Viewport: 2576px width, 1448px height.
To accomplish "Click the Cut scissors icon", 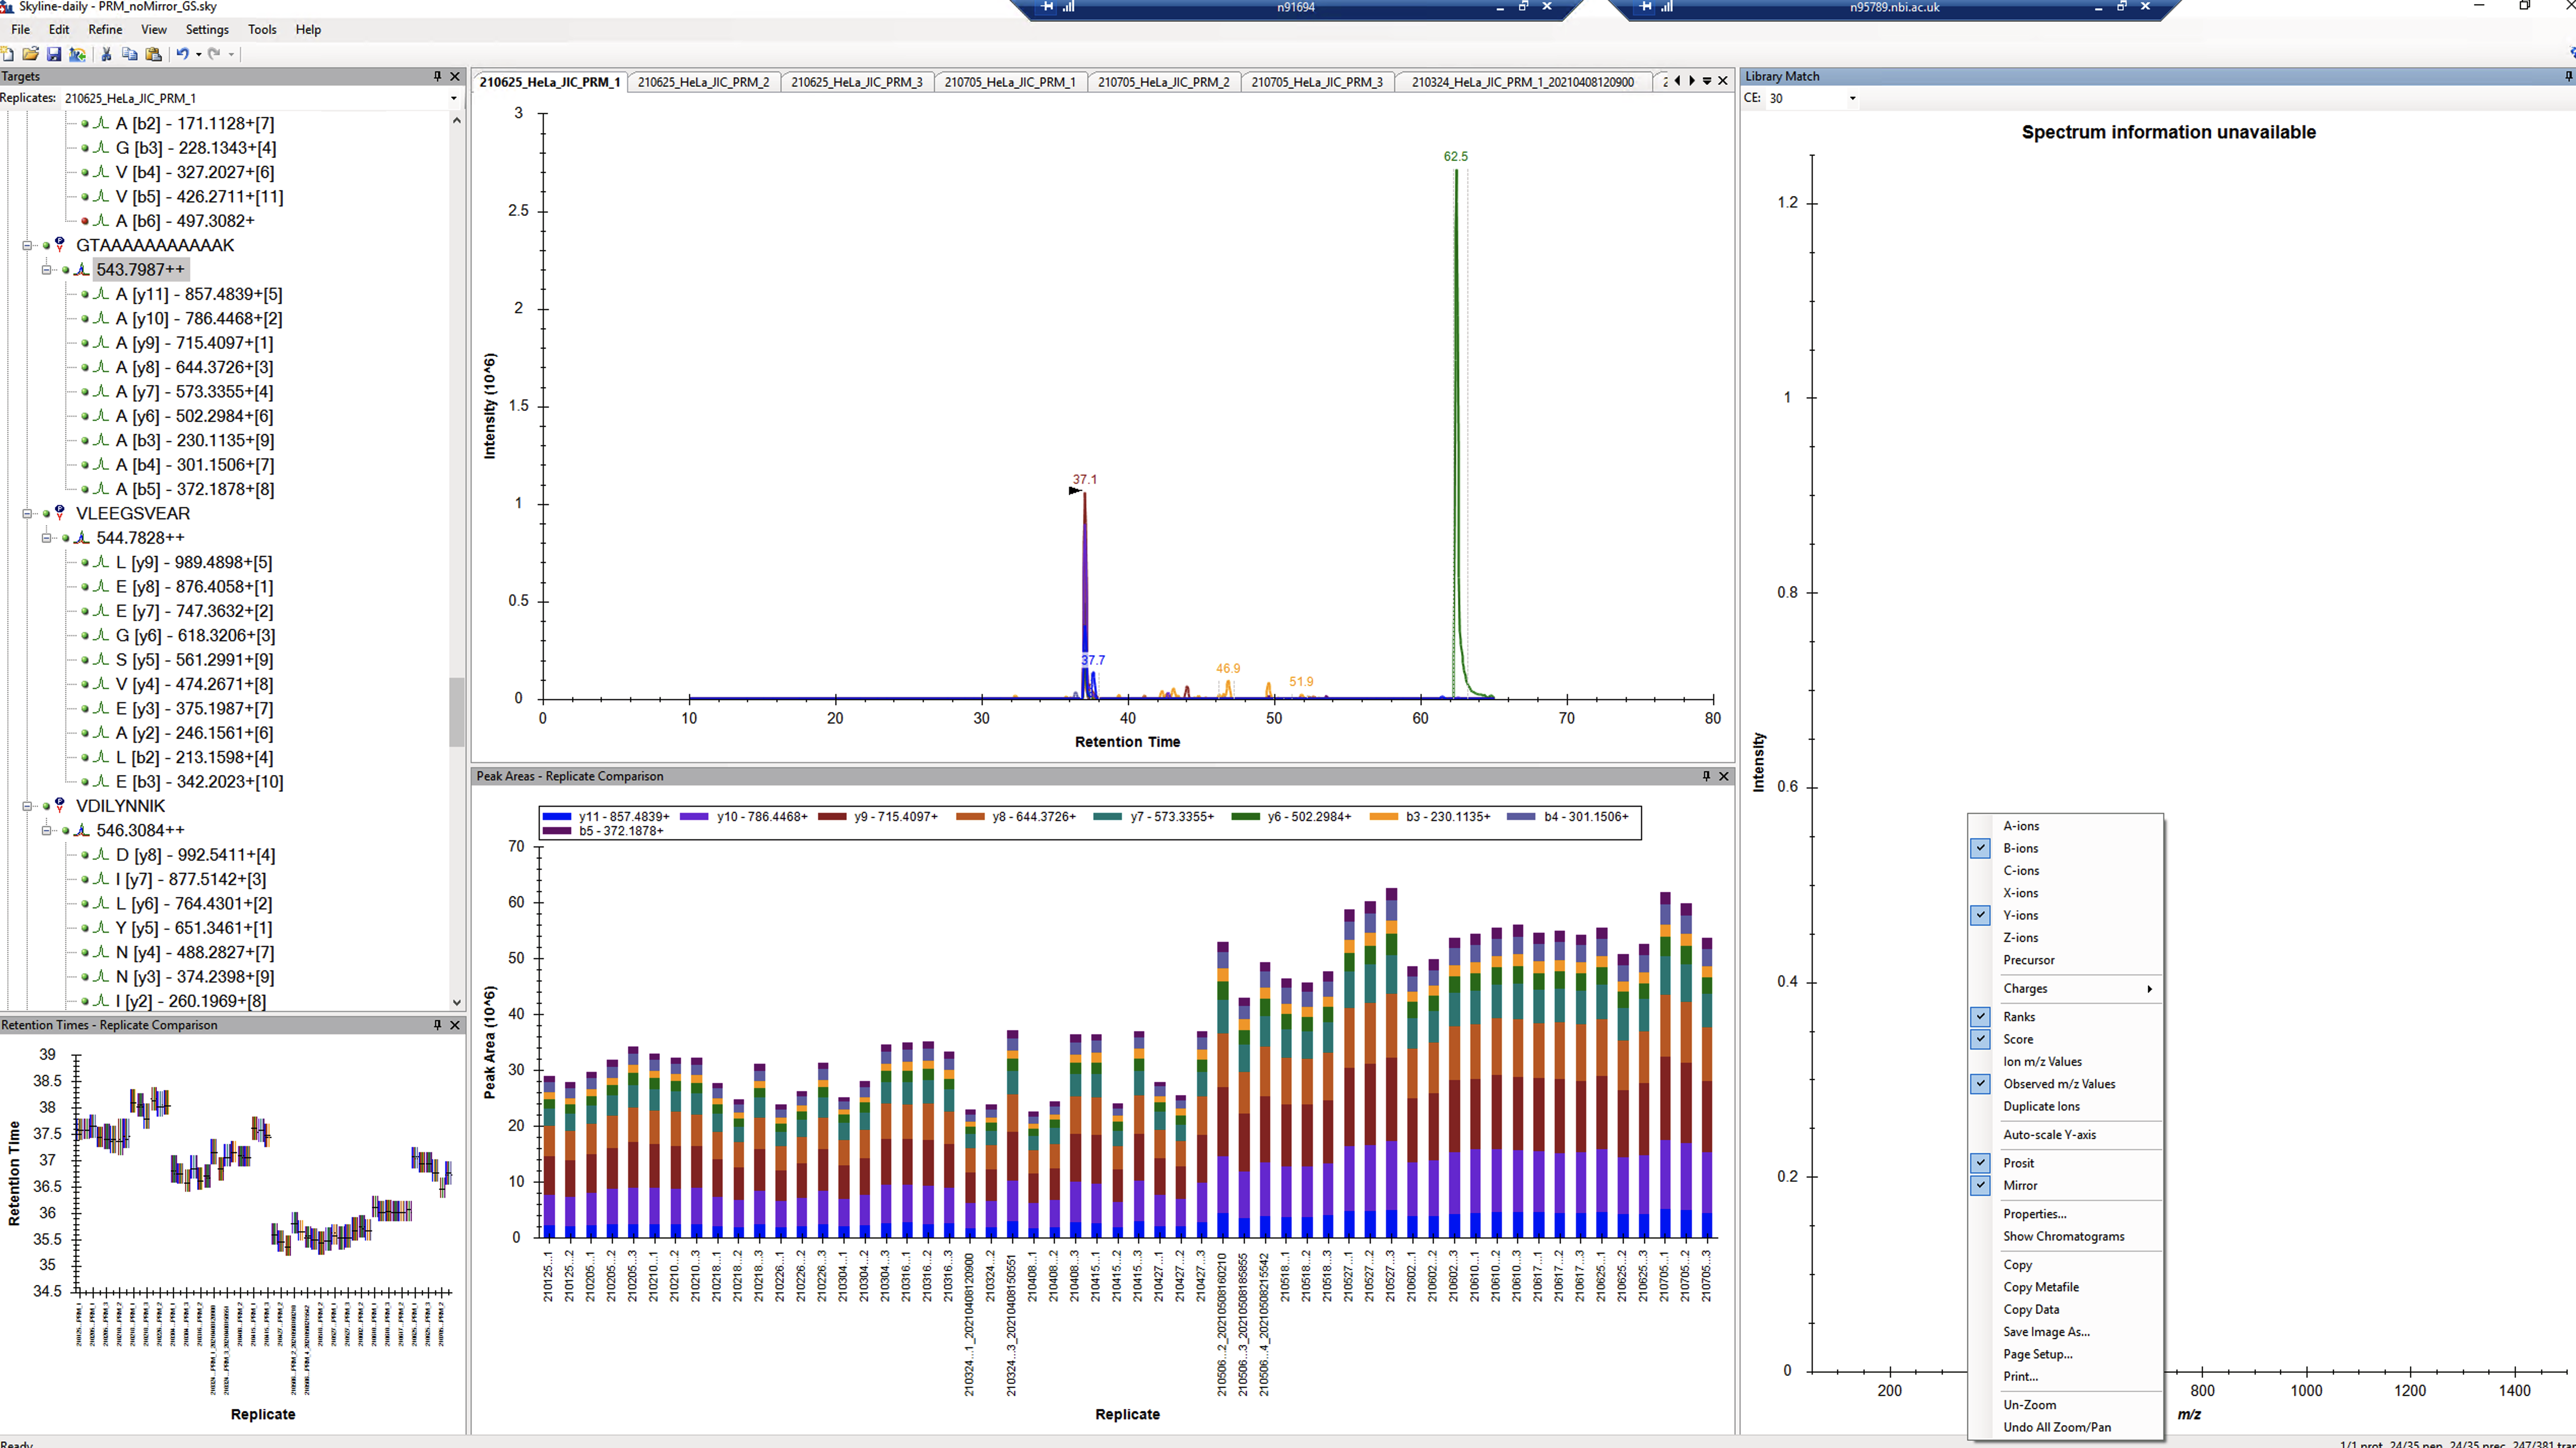I will point(106,54).
